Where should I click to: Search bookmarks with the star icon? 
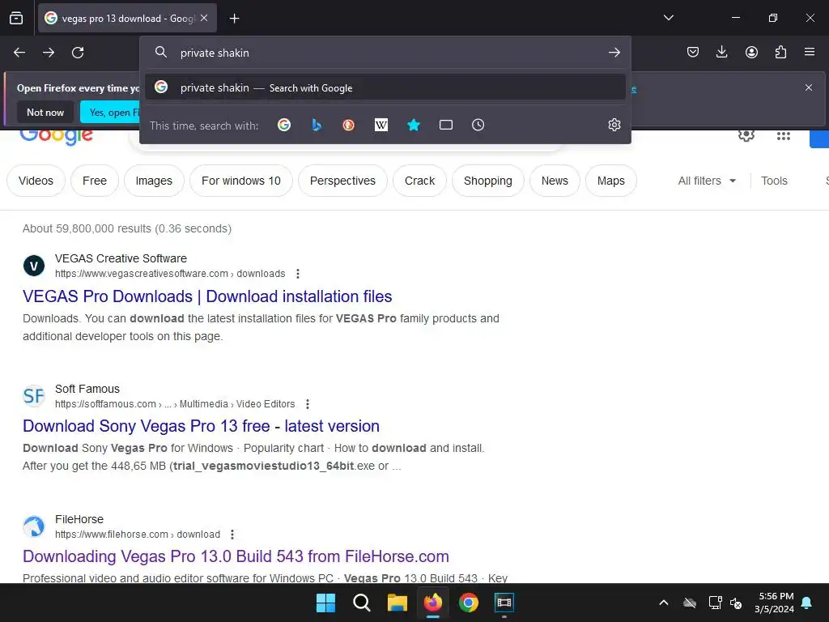[414, 125]
